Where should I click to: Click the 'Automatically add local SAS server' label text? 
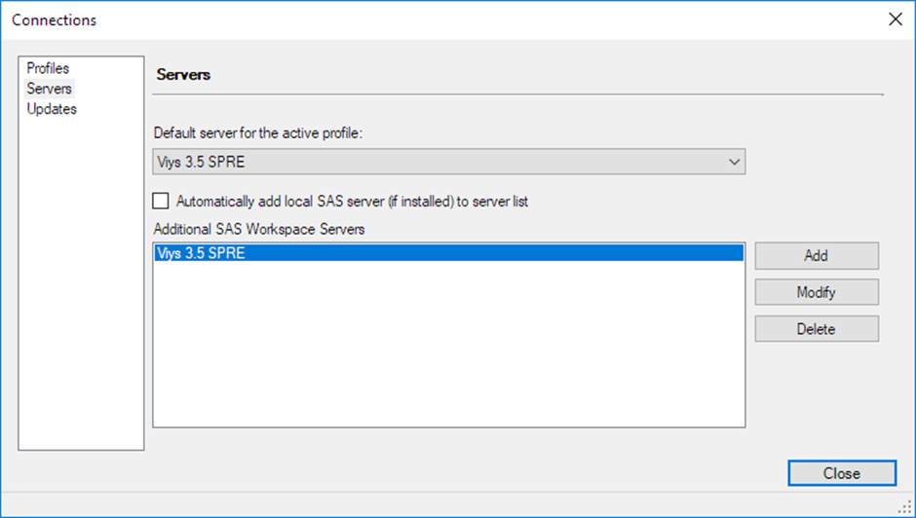(352, 202)
